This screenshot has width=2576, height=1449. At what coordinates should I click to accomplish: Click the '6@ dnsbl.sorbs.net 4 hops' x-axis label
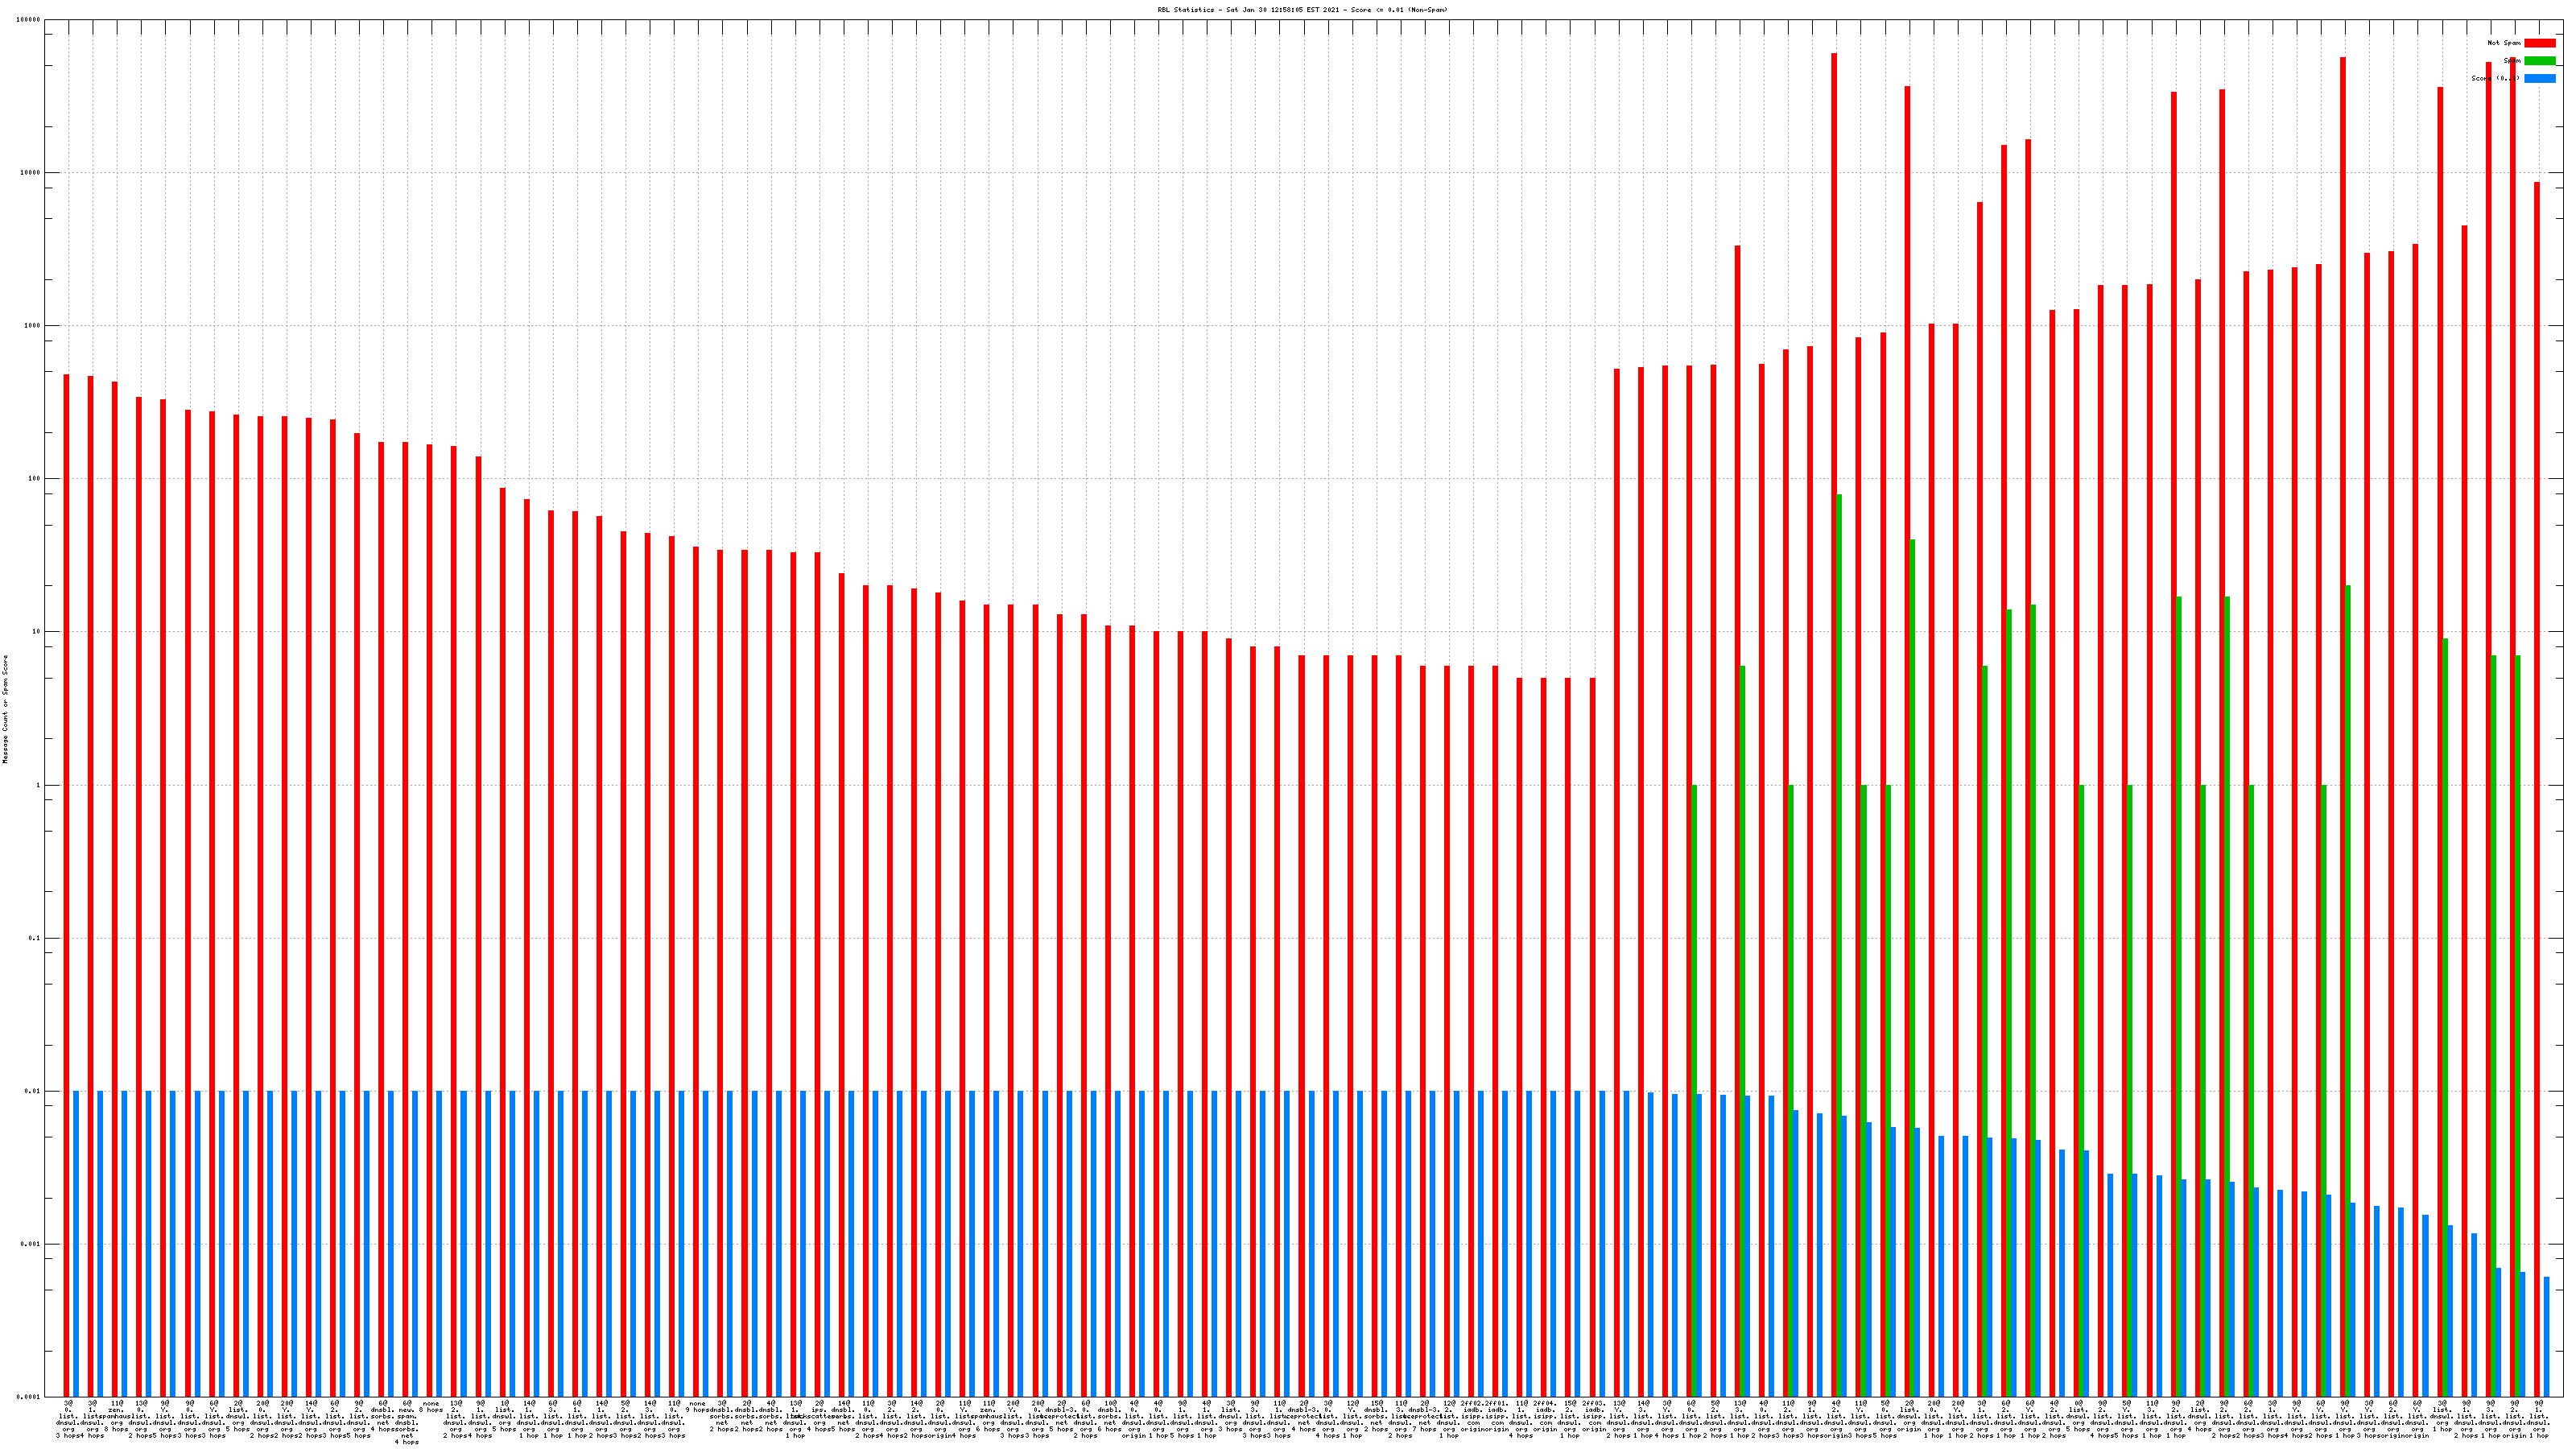pos(383,1418)
